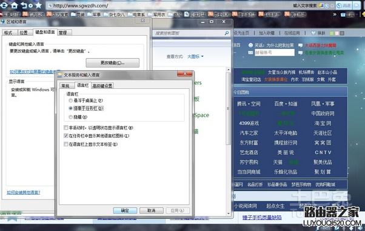Click the 确定 button
The width and height of the screenshot is (365, 231).
126,210
